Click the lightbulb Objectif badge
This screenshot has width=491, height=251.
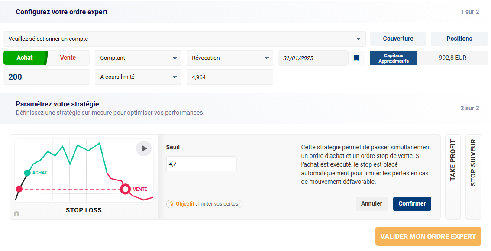tap(204, 204)
